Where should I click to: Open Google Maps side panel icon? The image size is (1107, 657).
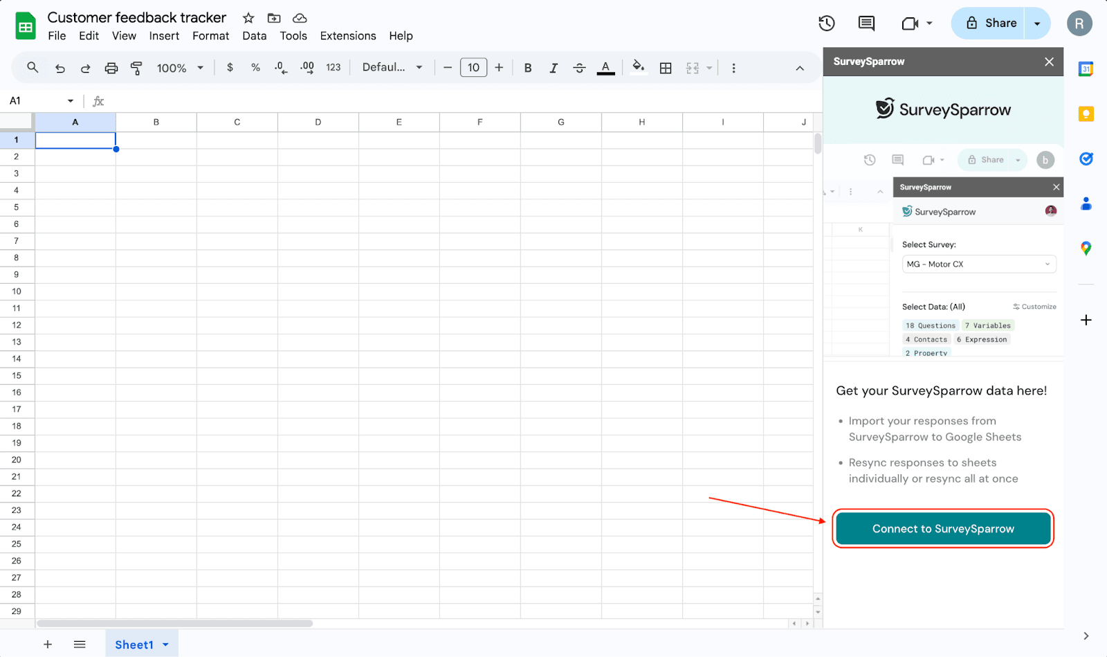1086,249
